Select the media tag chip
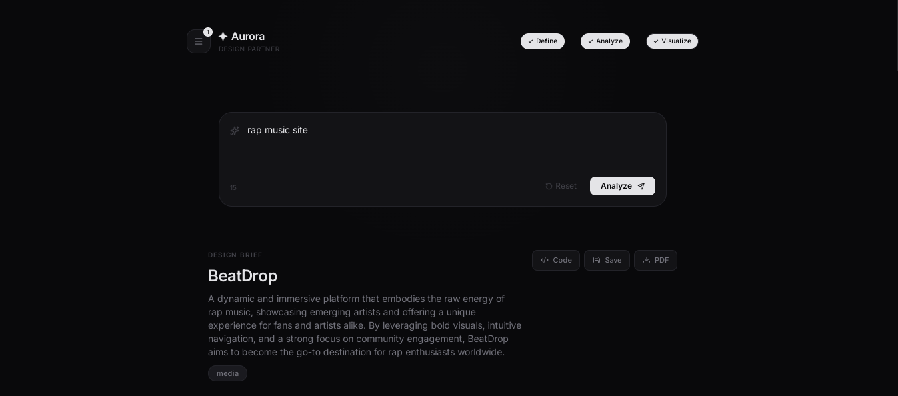Image resolution: width=898 pixels, height=396 pixels. [x=227, y=373]
